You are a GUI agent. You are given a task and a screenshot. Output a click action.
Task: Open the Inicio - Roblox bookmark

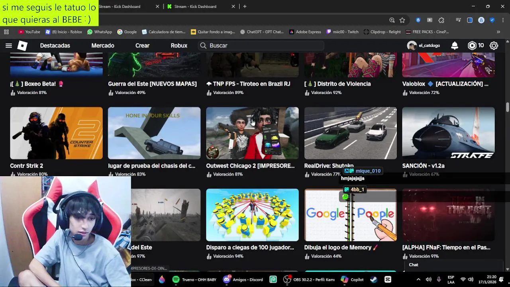pyautogui.click(x=64, y=32)
